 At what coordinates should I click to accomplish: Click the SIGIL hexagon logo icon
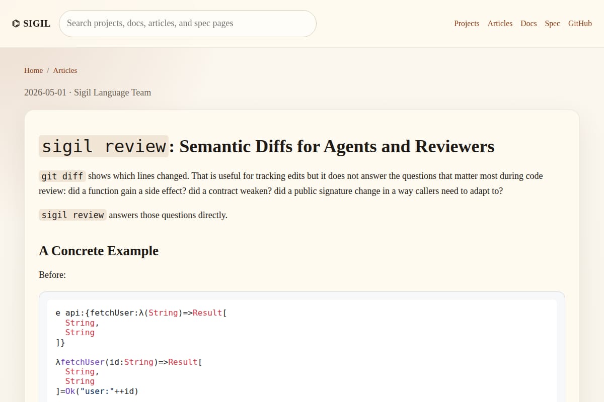tap(16, 24)
